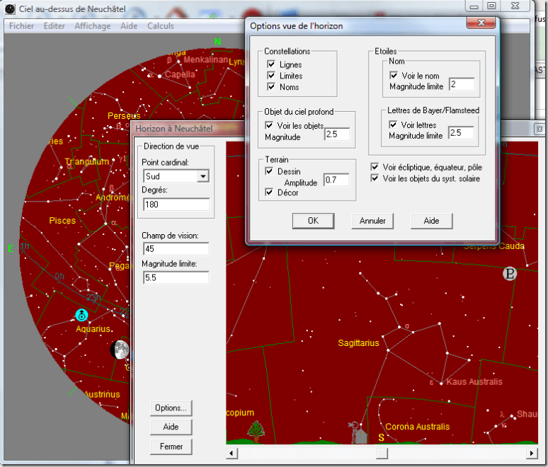Select the cyan Uranus symbol near Aquarius
The width and height of the screenshot is (548, 467).
click(x=83, y=315)
